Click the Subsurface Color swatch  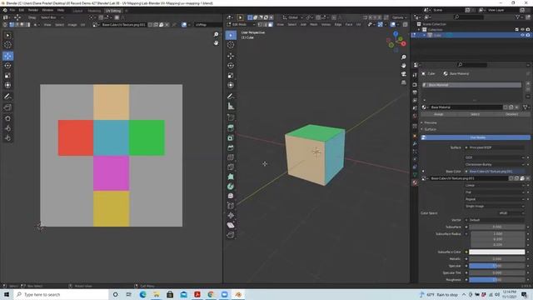pos(496,252)
